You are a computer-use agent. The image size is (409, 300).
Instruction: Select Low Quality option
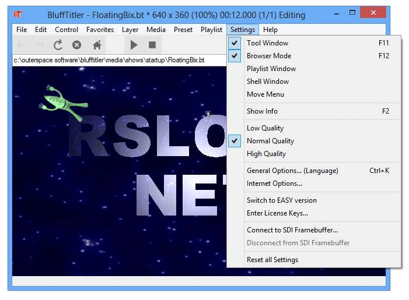click(314, 128)
